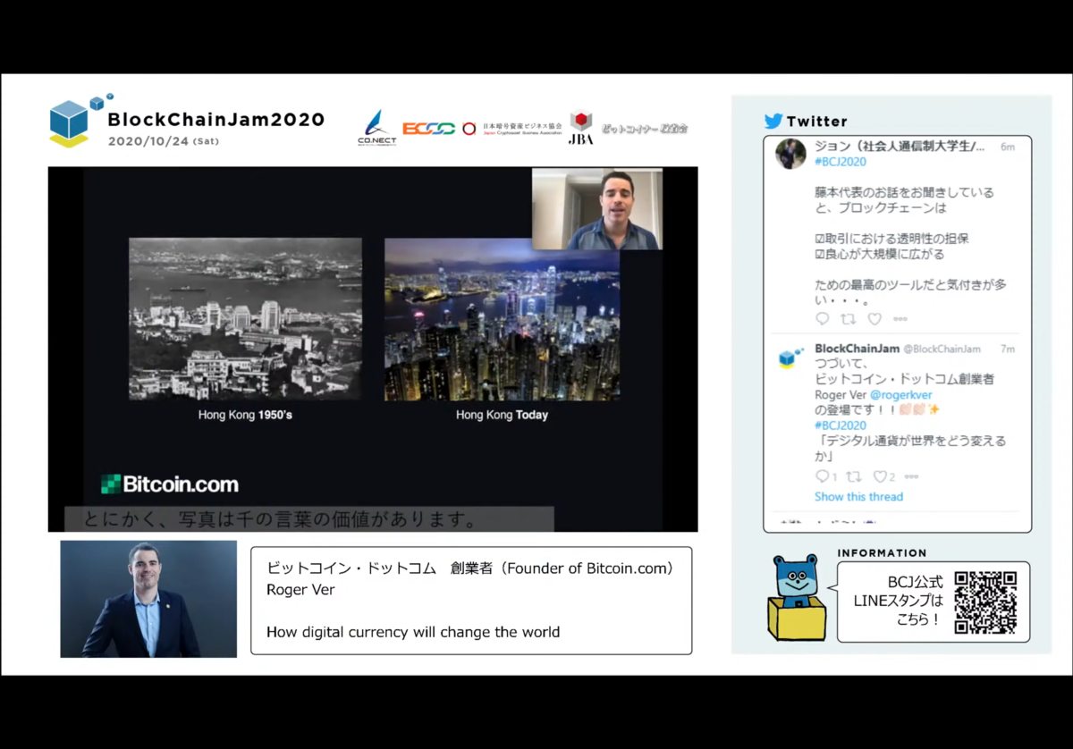
Task: Click the Twitter bird icon
Action: (x=773, y=121)
